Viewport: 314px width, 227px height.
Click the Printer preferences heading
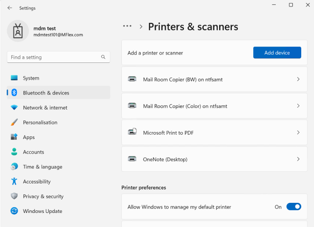[x=144, y=187]
